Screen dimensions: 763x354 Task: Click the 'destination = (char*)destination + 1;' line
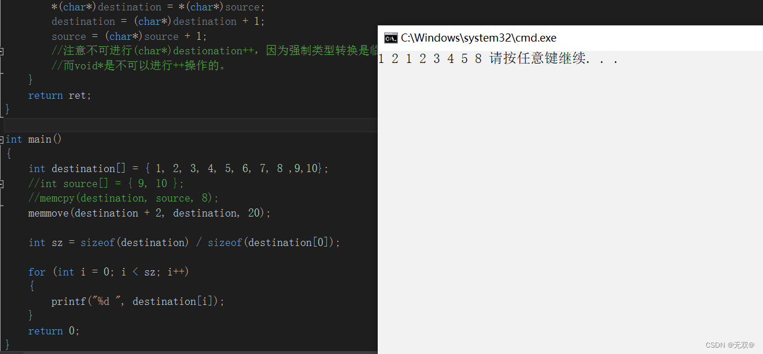(x=158, y=21)
